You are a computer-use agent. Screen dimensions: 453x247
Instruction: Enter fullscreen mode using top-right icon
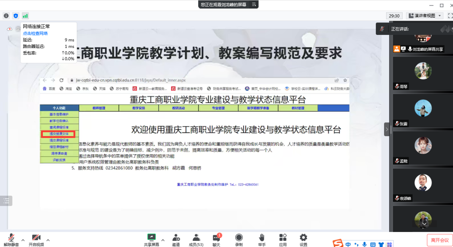(x=450, y=16)
